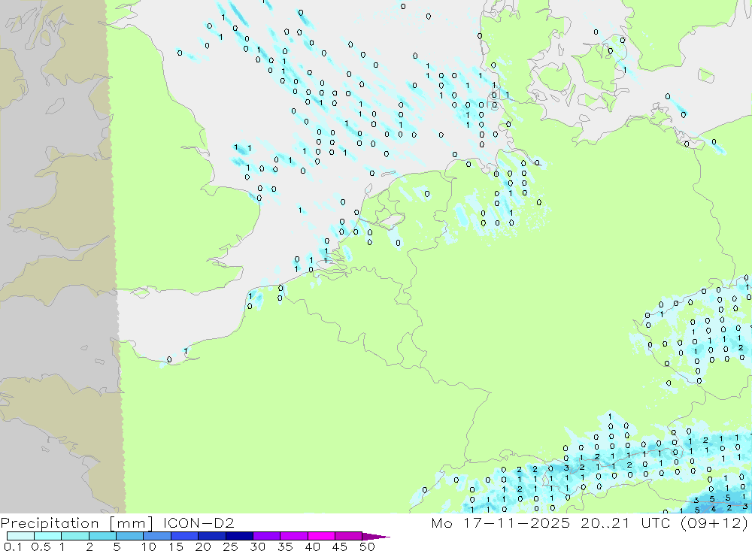Click the '35' legend scale label
Viewport: 752px width, 551px height.
tap(285, 546)
